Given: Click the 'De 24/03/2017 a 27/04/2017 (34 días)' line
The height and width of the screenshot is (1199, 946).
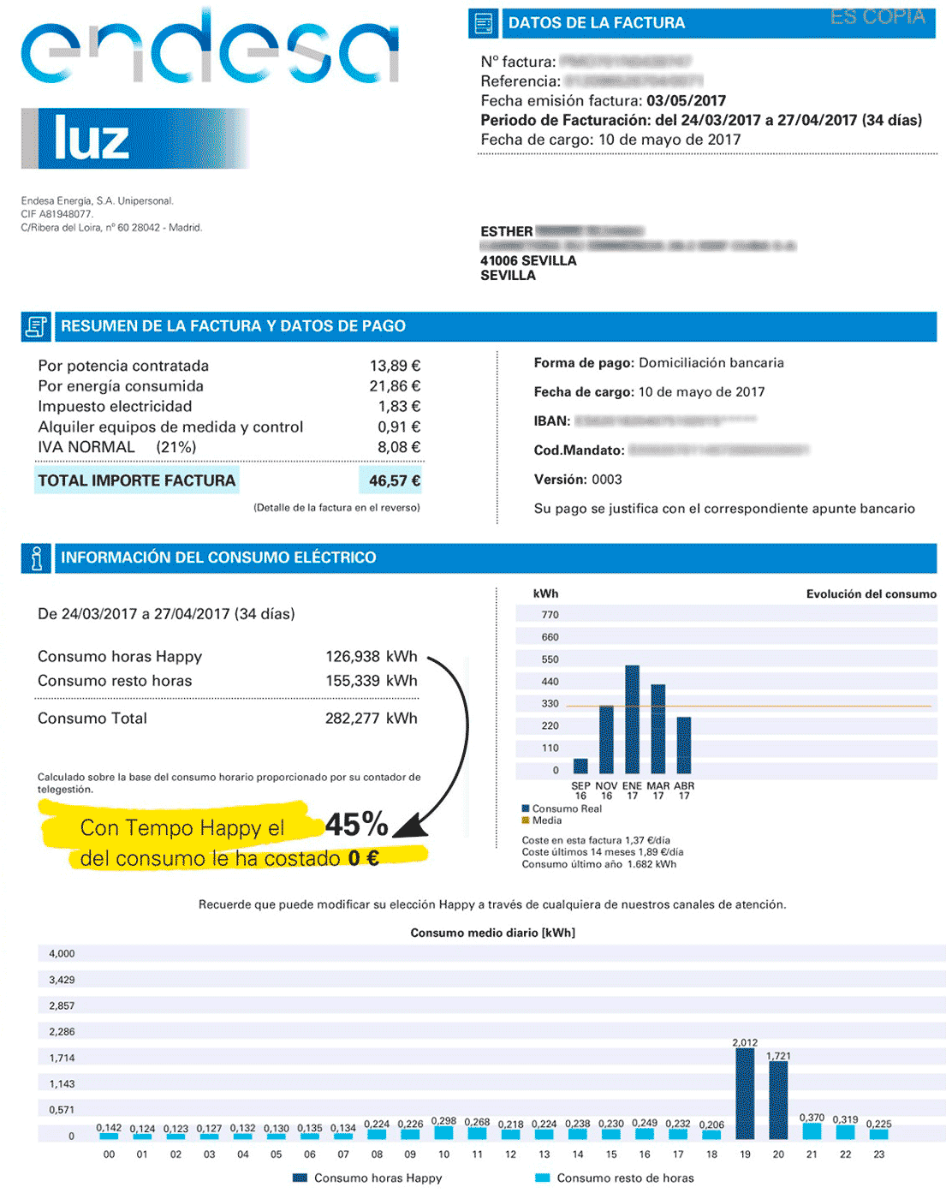Looking at the screenshot, I should [166, 614].
